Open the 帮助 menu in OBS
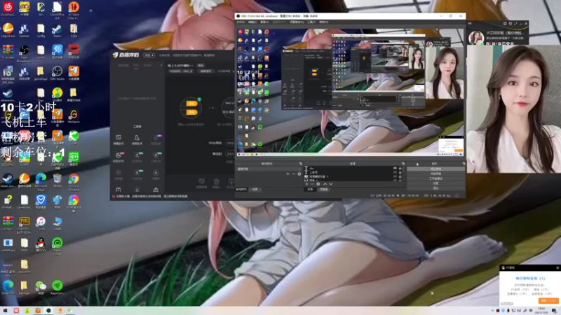Screen dimensions: 561x315 pos(323,22)
